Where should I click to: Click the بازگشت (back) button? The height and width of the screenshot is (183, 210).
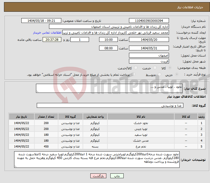tap(98, 176)
